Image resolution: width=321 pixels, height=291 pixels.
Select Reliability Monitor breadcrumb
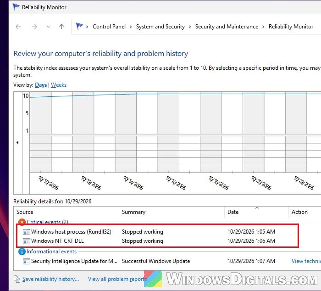pyautogui.click(x=291, y=27)
